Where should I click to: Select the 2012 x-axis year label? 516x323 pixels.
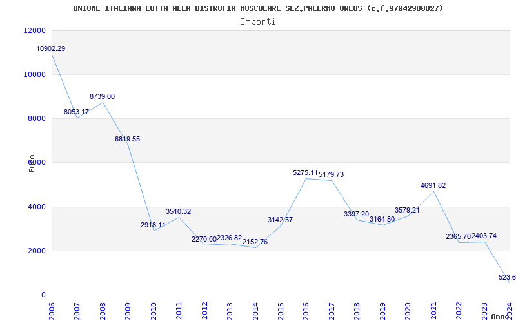(204, 311)
